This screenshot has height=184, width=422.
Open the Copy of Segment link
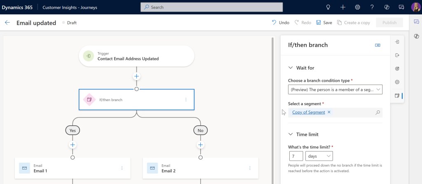pos(308,113)
